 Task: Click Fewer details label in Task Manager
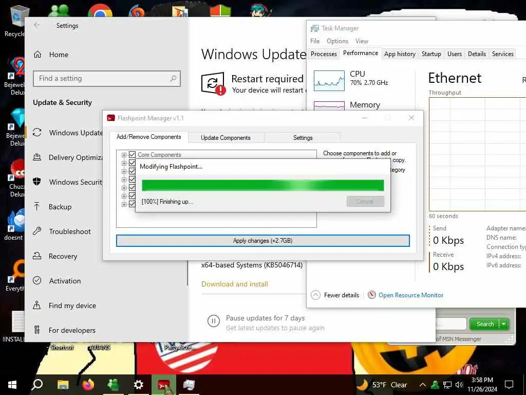click(x=342, y=295)
